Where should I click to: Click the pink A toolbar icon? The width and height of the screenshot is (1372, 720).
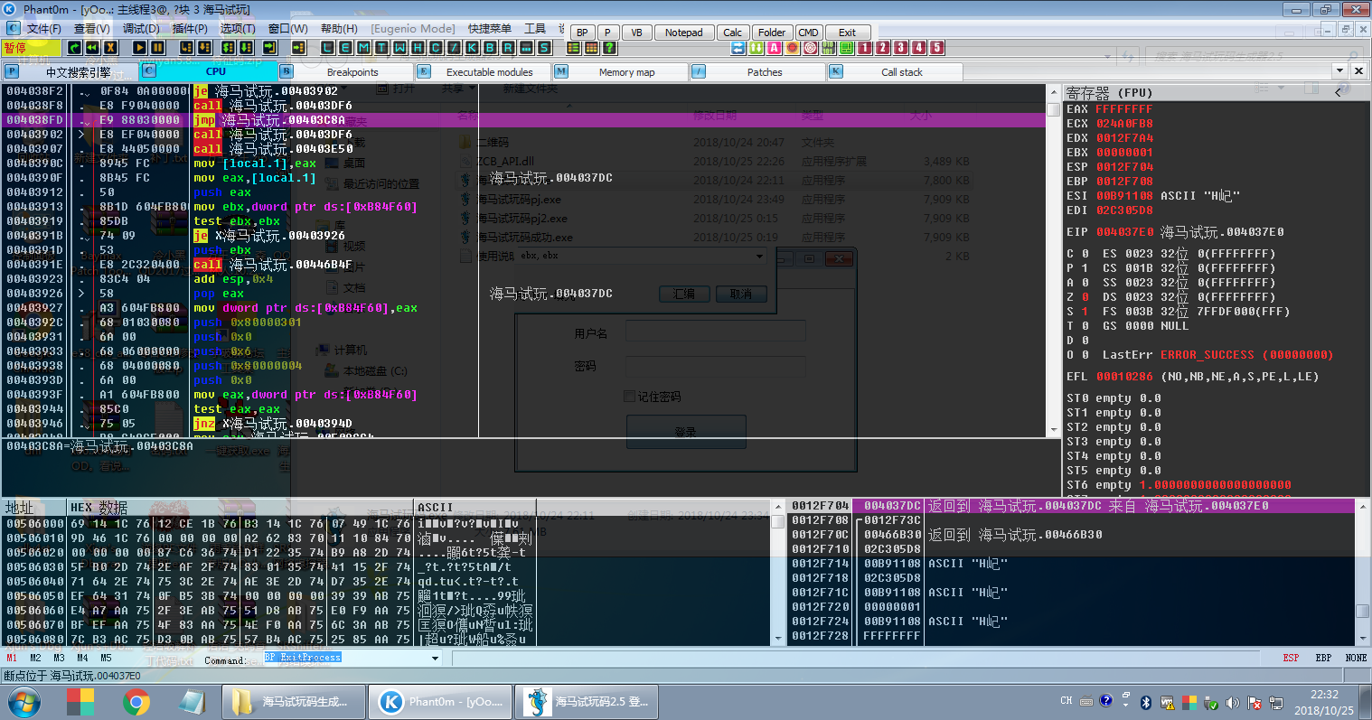click(x=775, y=47)
